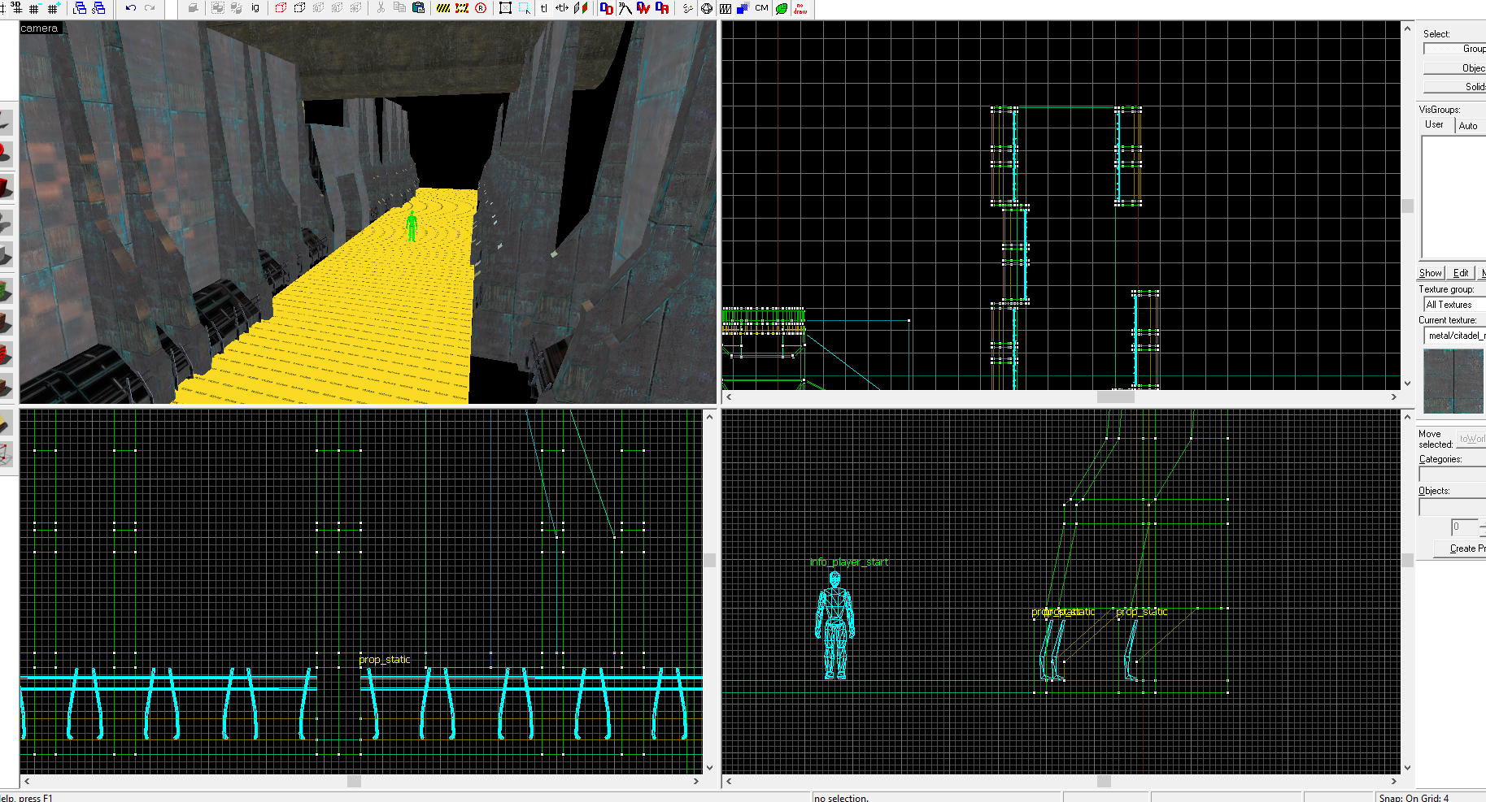The height and width of the screenshot is (802, 1486).
Task: Toggle select-by-handles icon
Action: [x=505, y=8]
